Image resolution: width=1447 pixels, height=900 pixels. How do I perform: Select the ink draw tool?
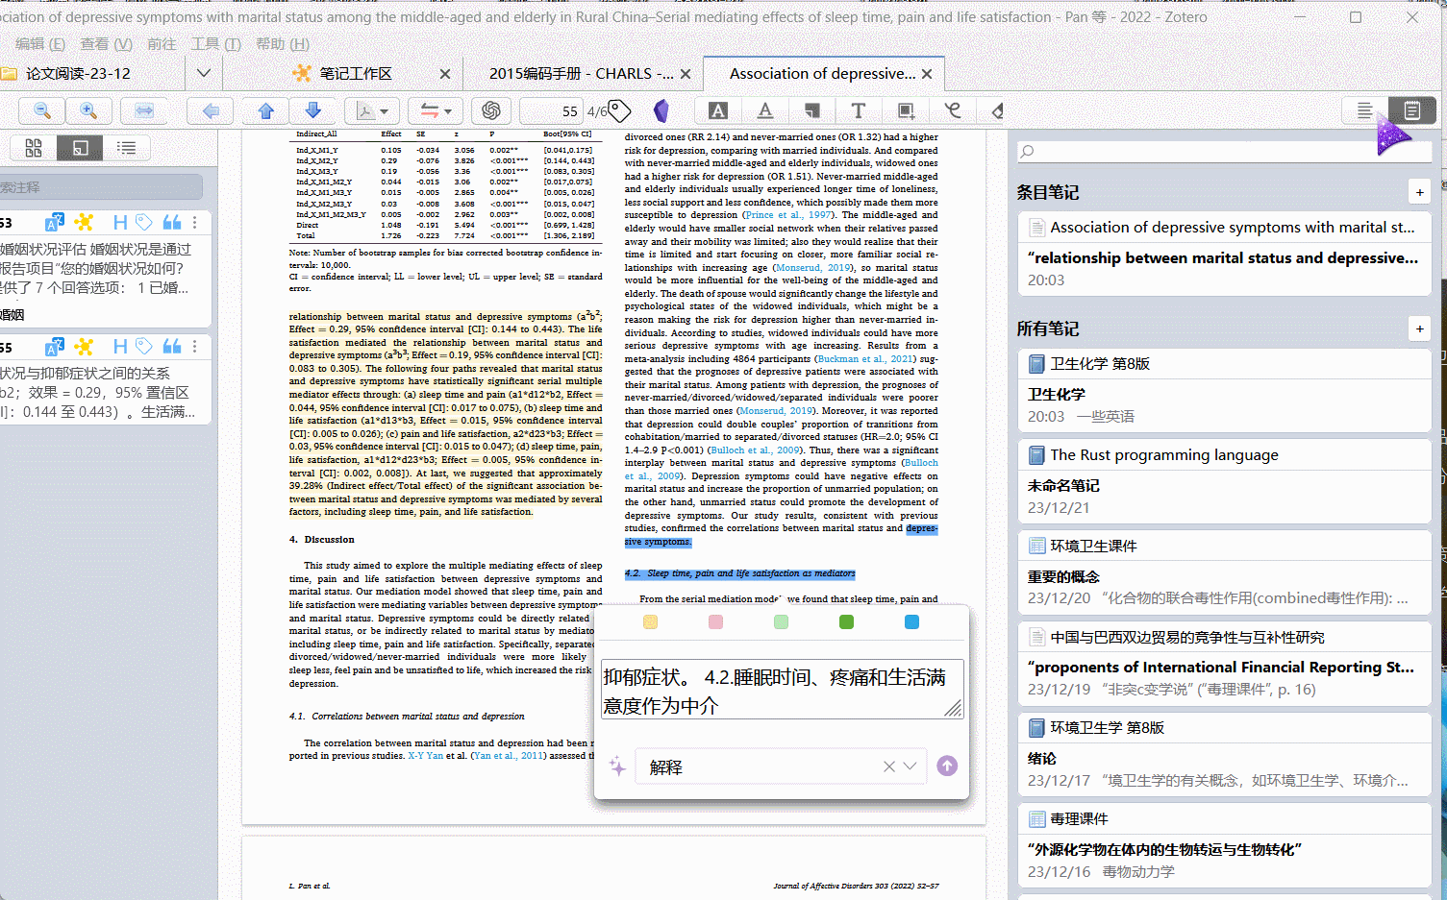tap(953, 110)
